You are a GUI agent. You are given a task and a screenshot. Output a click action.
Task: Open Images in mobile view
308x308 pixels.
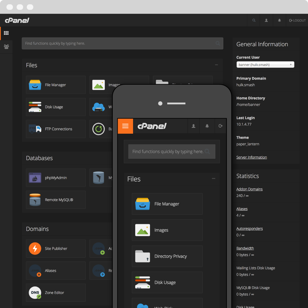[167, 230]
